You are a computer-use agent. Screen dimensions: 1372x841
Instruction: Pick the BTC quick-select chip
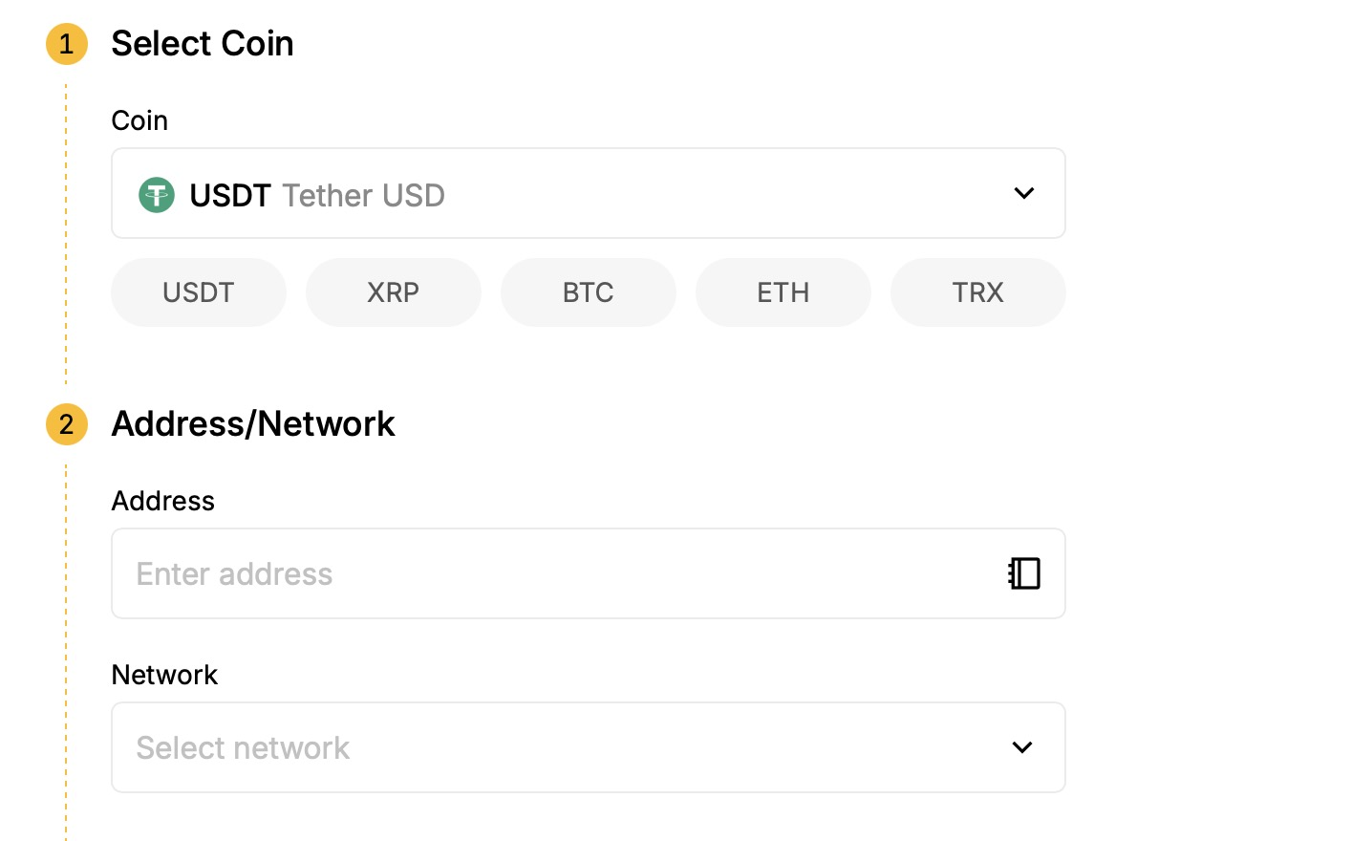[x=589, y=292]
